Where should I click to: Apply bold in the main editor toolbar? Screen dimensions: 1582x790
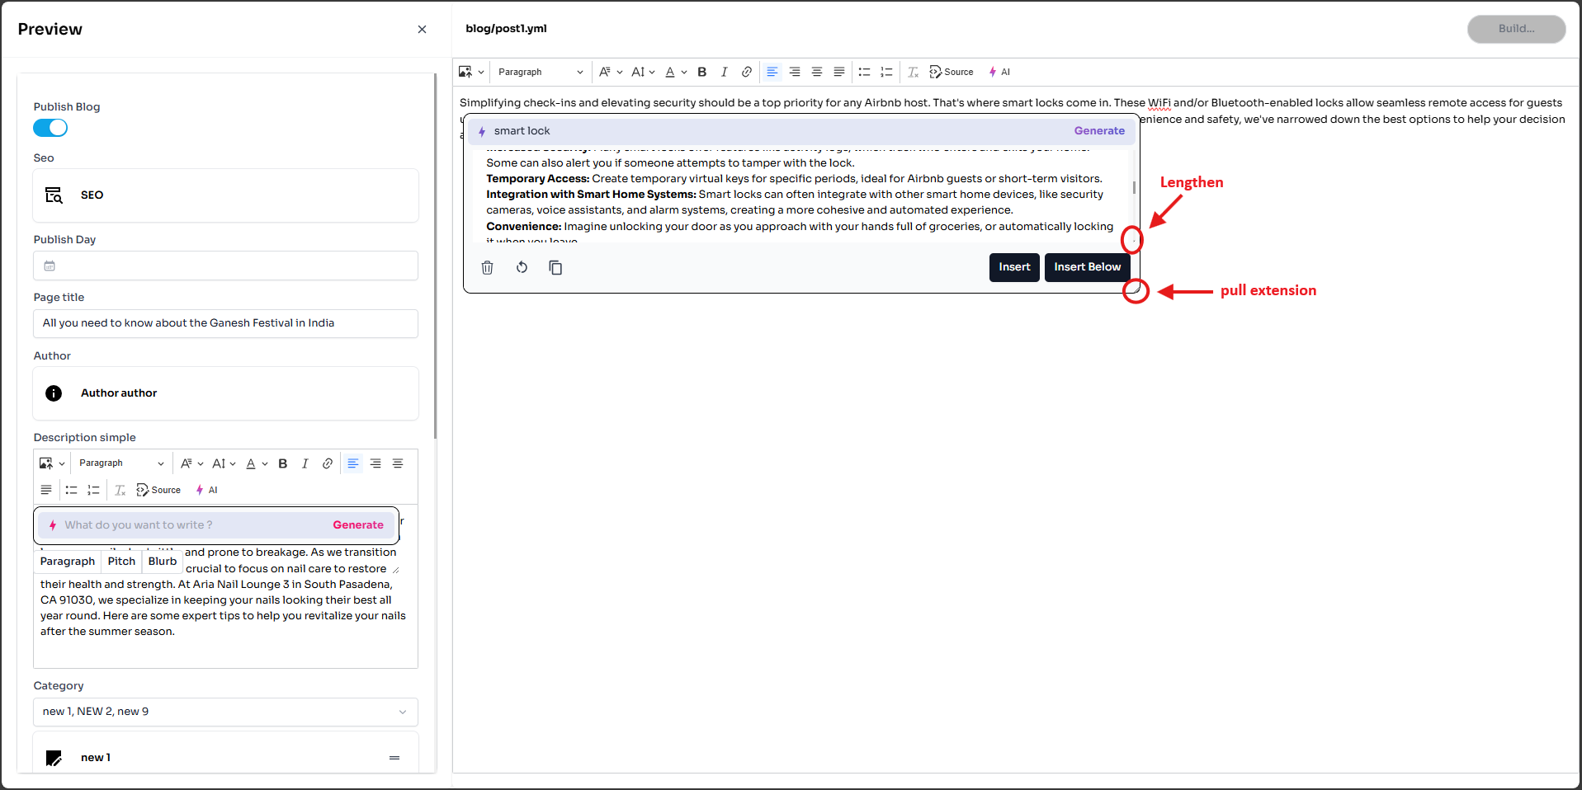pyautogui.click(x=701, y=72)
